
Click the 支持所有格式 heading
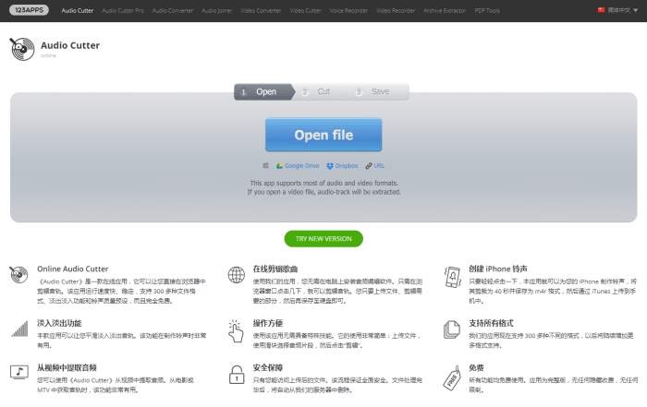[x=491, y=323]
